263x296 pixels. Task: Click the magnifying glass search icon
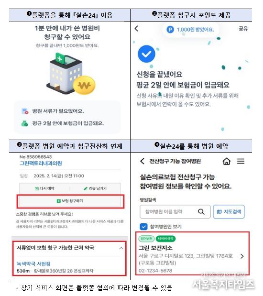click(x=201, y=212)
